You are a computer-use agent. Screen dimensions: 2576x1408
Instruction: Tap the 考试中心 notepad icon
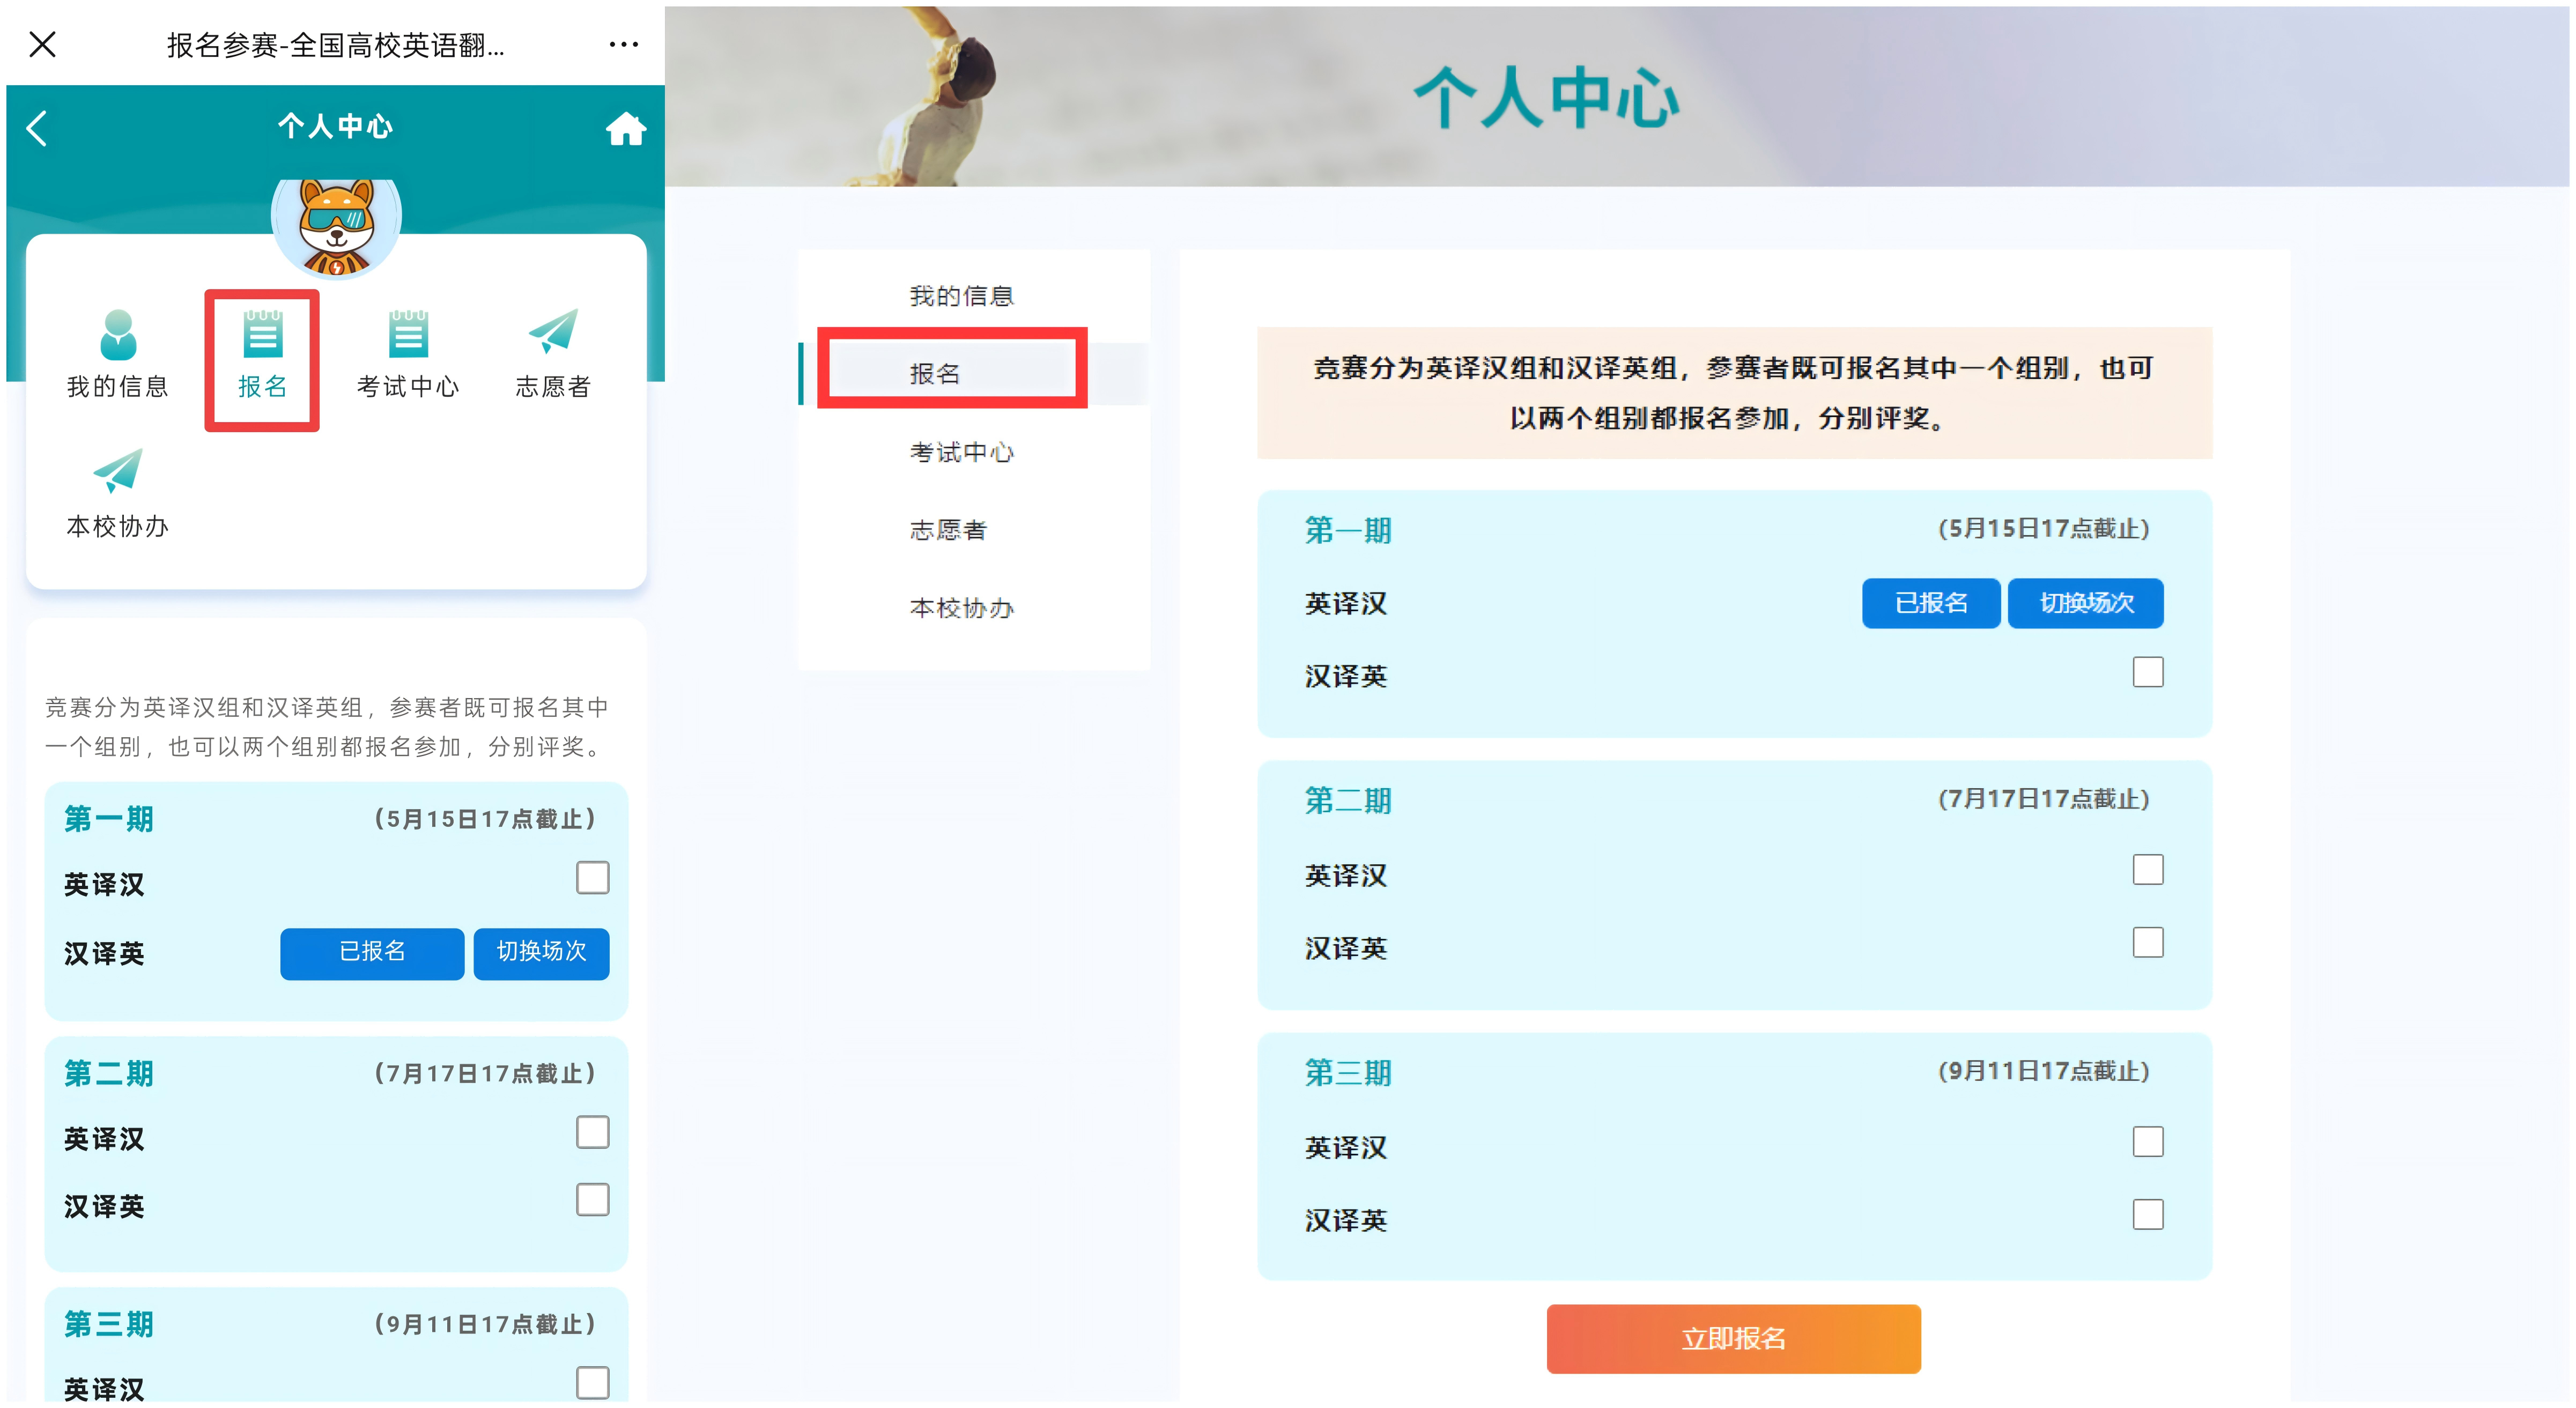click(408, 335)
